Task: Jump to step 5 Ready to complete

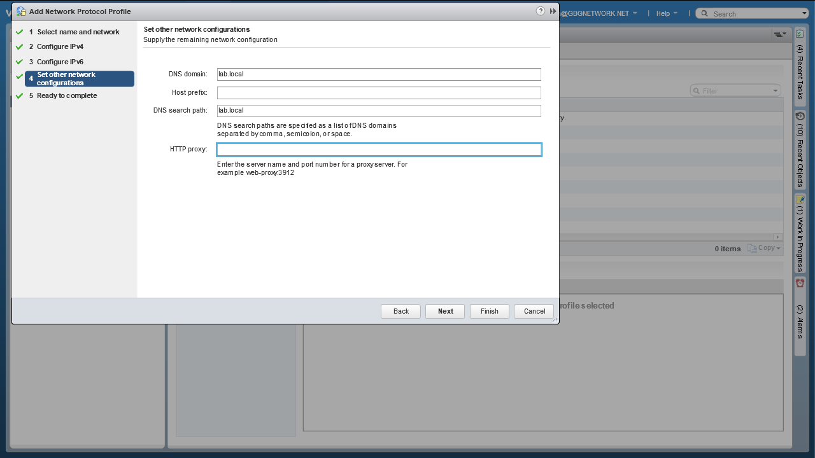Action: (67, 95)
